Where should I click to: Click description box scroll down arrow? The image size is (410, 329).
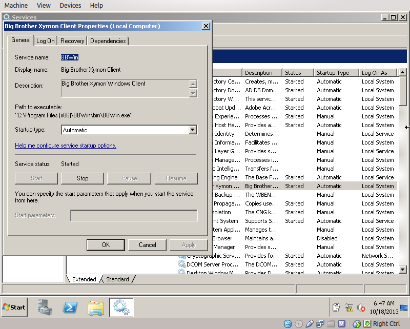pos(193,93)
